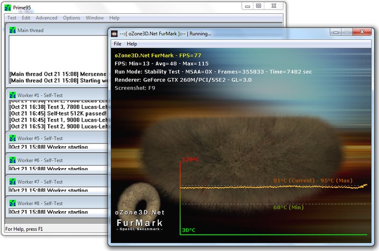The height and width of the screenshot is (251, 379).
Task: Open the Edit menu in Prime95
Action: click(26, 18)
